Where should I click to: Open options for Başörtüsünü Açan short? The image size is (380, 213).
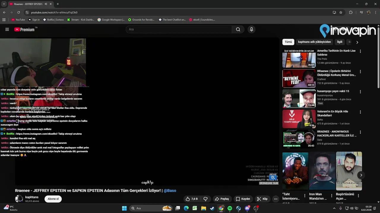pos(358,196)
